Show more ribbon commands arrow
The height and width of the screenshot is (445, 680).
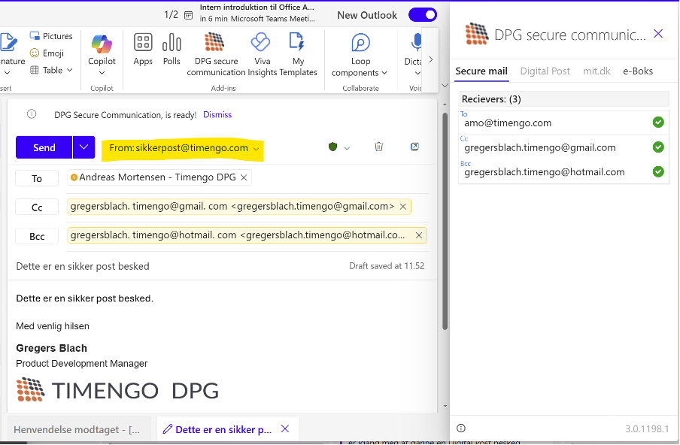(430, 59)
